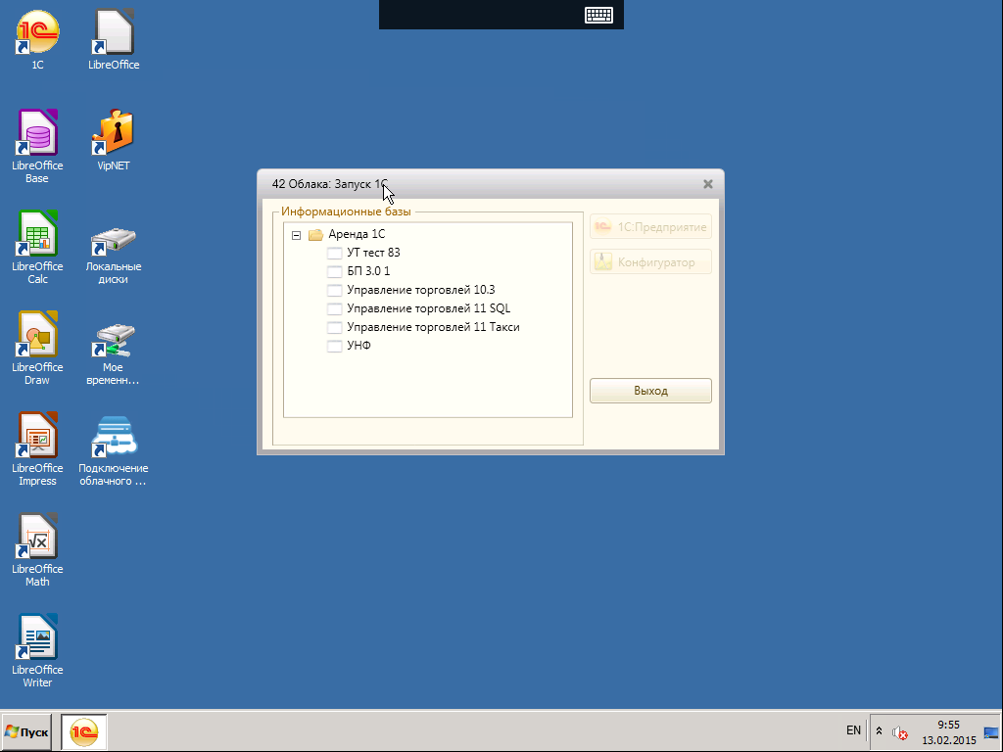Check the УТ тест 83 checkbox

click(335, 254)
